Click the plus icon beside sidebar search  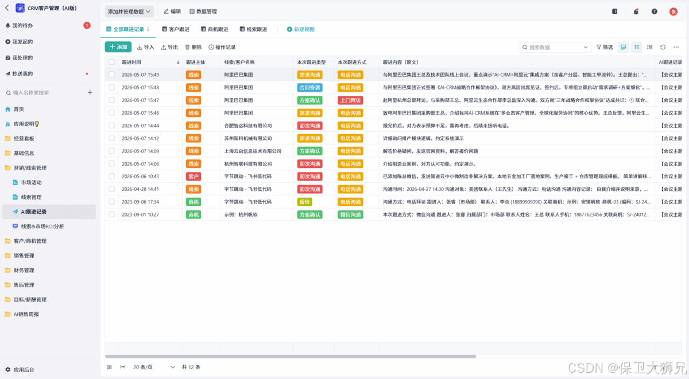90,92
